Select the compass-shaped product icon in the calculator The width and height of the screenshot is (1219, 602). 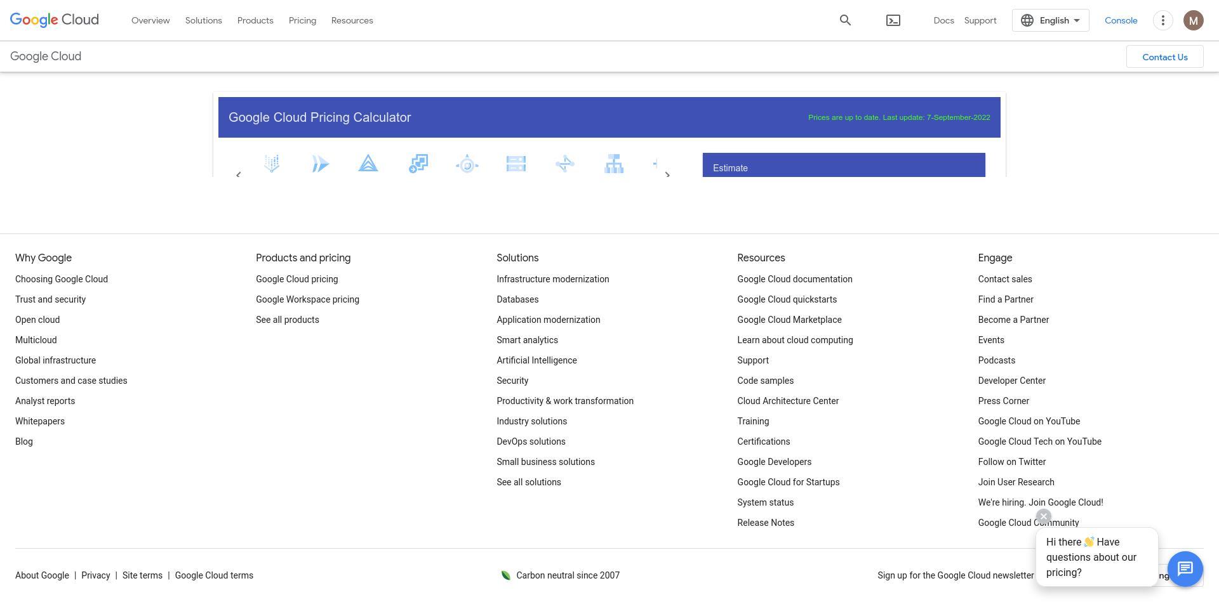click(467, 164)
